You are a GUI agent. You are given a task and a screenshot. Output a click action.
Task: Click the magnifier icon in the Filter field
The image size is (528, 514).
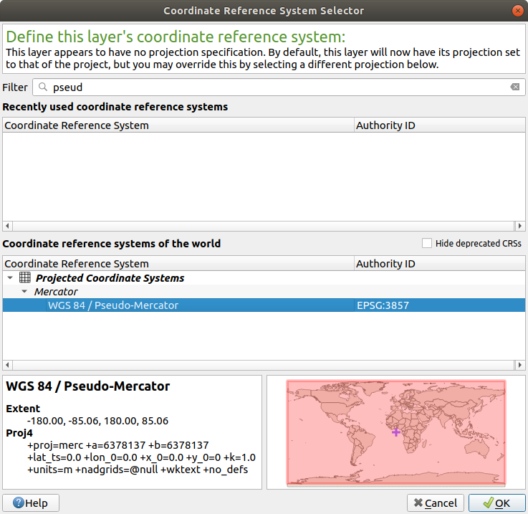(43, 87)
